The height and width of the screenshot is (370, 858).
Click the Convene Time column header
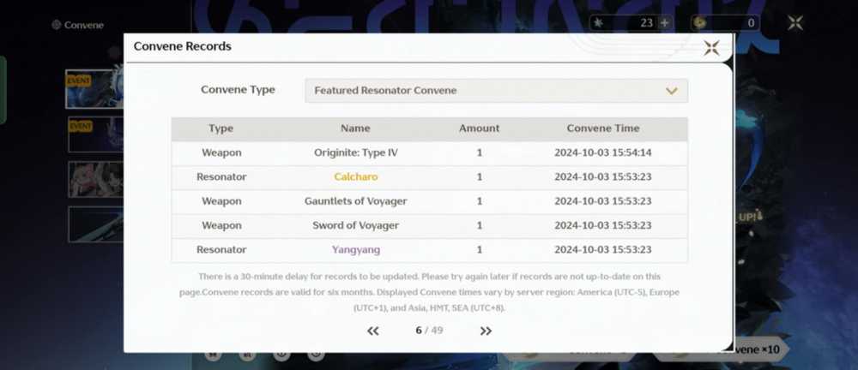pyautogui.click(x=603, y=128)
